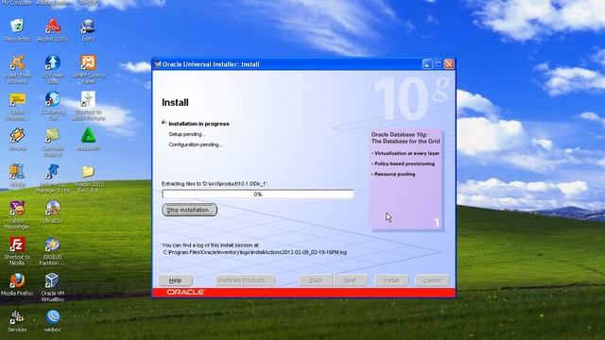Click the 'Setup pending...' status line
Screen dimensions: 605x340
point(187,134)
